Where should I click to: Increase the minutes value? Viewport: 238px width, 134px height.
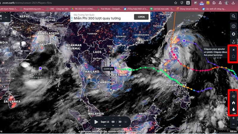click(120, 119)
